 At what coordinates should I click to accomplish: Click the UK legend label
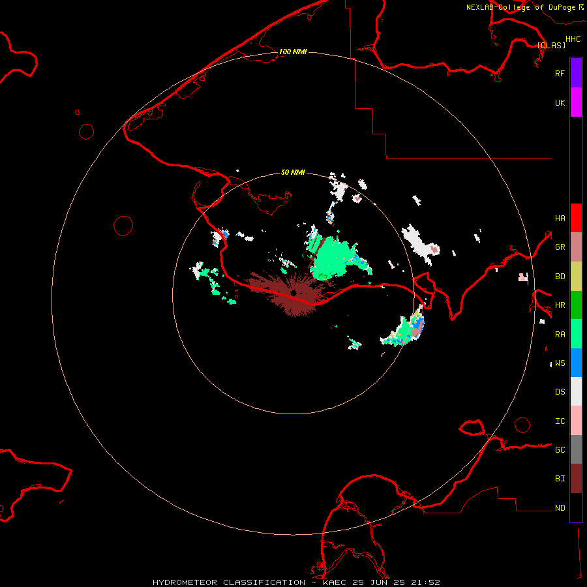[560, 102]
